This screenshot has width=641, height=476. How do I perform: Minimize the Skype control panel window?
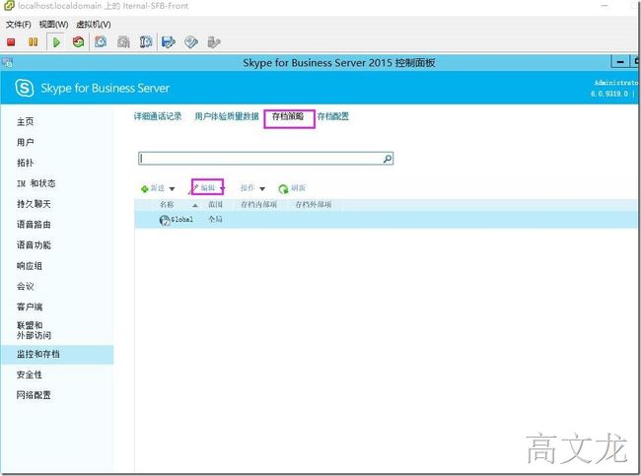[620, 62]
